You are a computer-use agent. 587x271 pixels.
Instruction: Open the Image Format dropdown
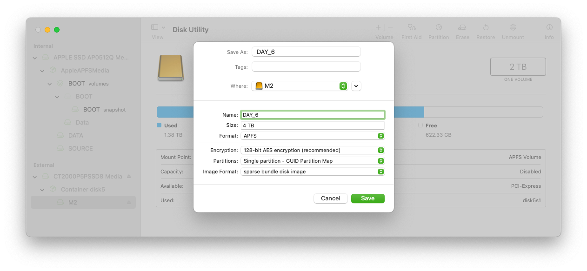pyautogui.click(x=313, y=172)
